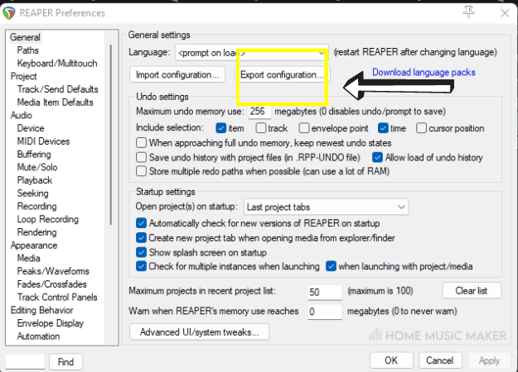Image resolution: width=518 pixels, height=372 pixels.
Task: Select the Project category
Action: [x=23, y=76]
